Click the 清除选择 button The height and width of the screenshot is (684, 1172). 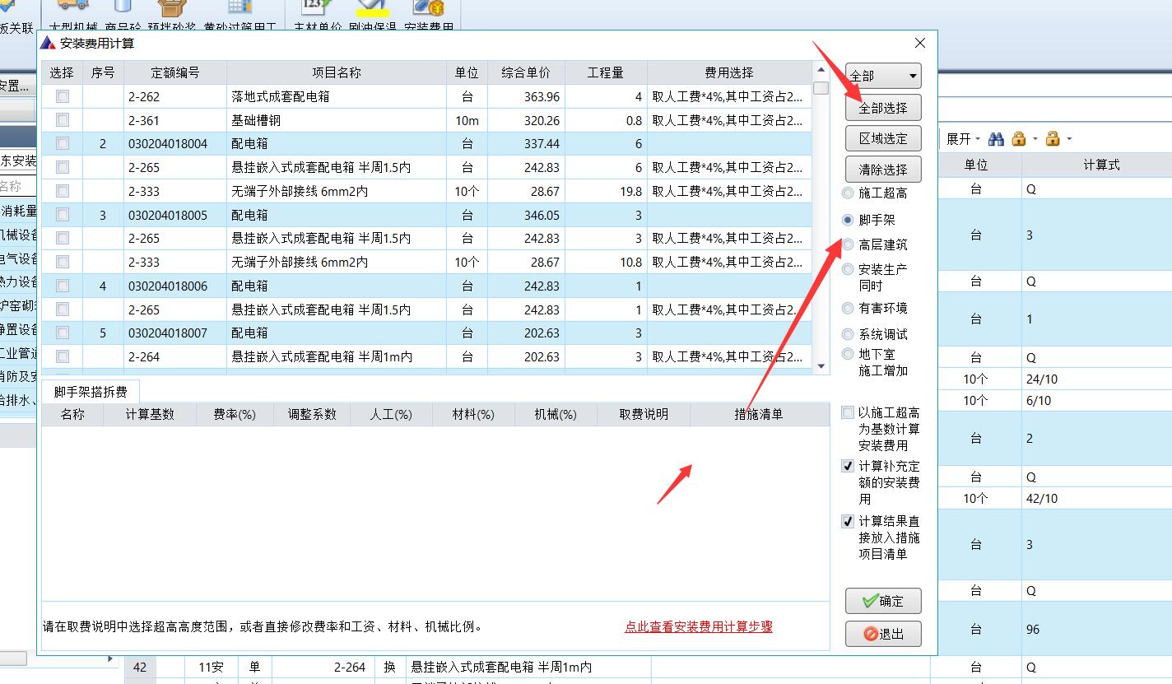(x=883, y=170)
